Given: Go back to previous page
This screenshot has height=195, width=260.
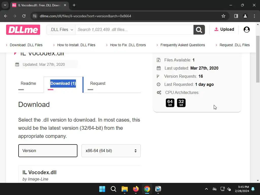Looking at the screenshot, I should click(6, 16).
